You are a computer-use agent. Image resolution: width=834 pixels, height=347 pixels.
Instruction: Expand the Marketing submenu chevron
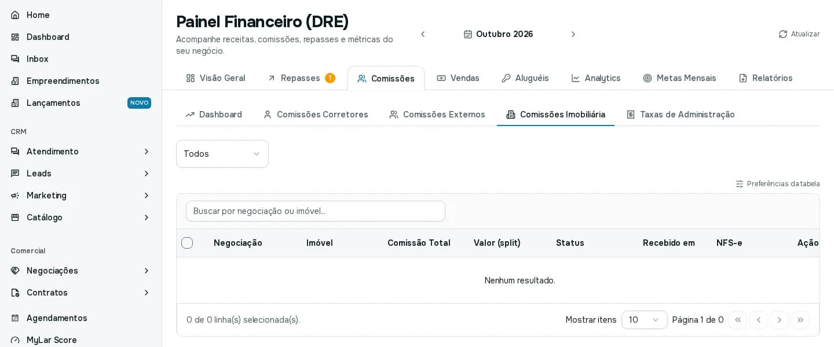click(x=147, y=195)
